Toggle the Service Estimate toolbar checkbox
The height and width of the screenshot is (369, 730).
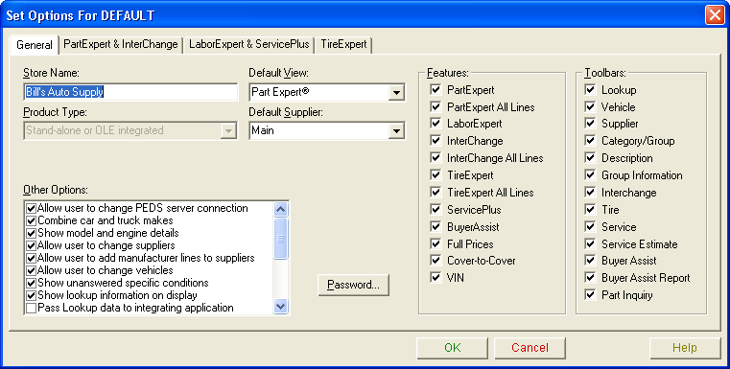pos(590,243)
